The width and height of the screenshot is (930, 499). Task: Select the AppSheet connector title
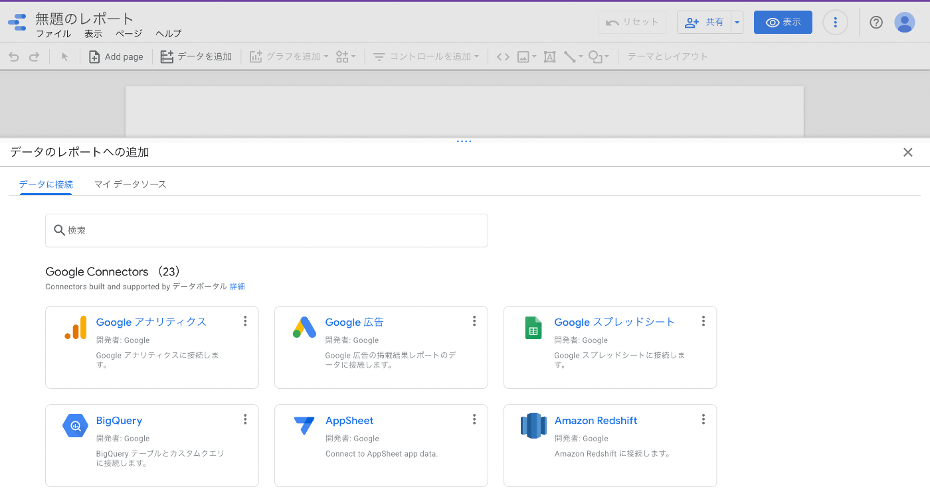click(x=349, y=421)
